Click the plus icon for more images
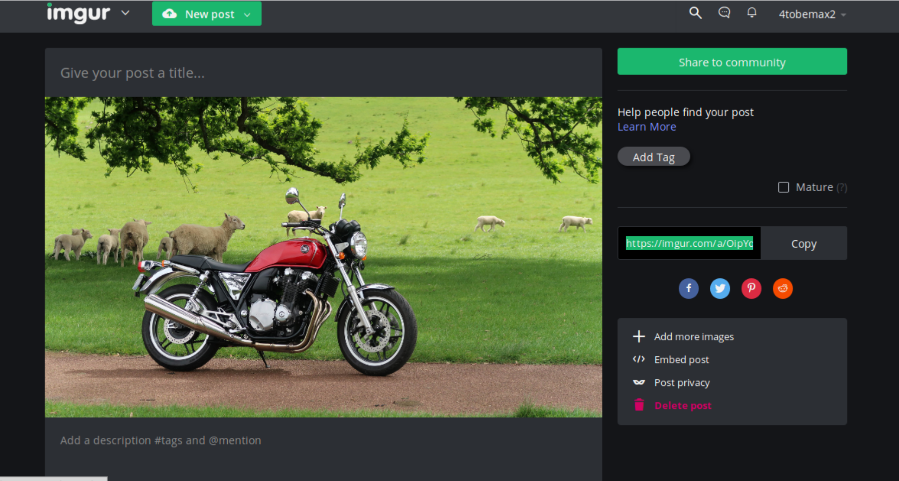This screenshot has height=481, width=899. (x=639, y=336)
